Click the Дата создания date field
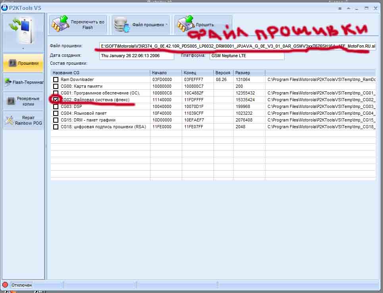The height and width of the screenshot is (293, 383). 137,56
